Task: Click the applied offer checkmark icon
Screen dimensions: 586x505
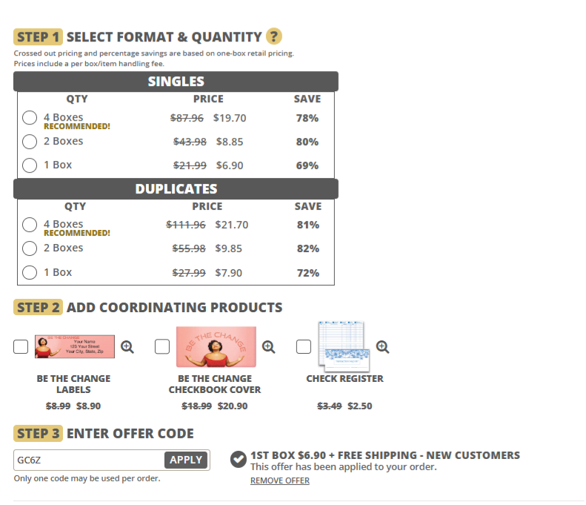Action: (239, 460)
